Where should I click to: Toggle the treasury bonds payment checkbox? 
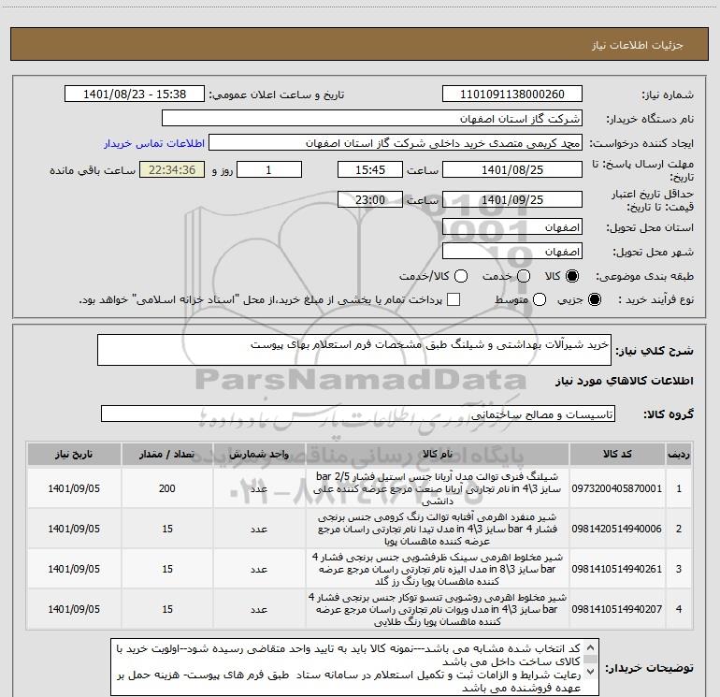point(454,299)
